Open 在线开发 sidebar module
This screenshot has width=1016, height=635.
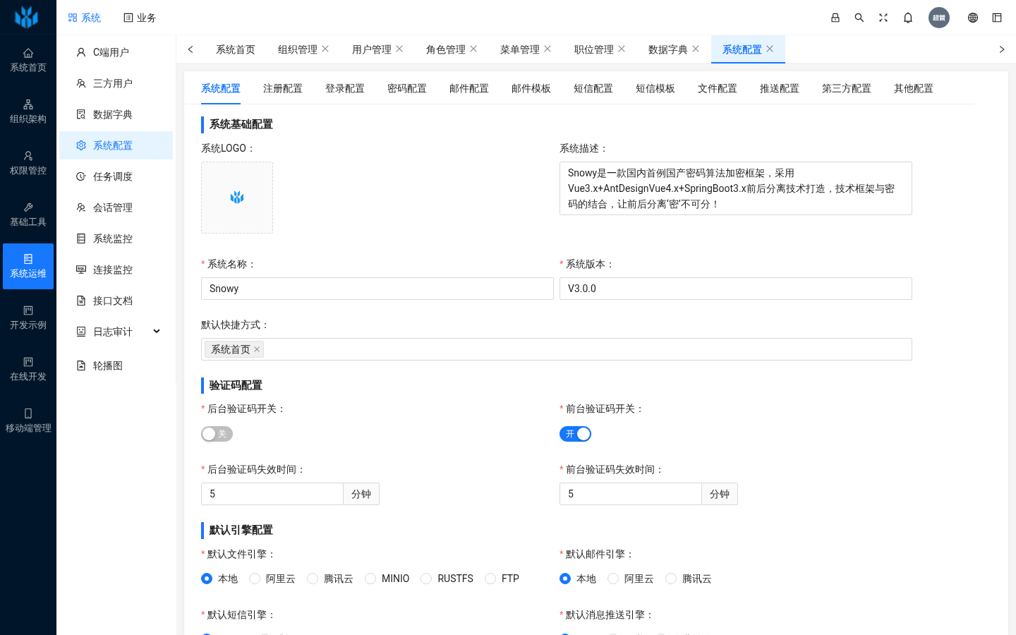coord(28,369)
